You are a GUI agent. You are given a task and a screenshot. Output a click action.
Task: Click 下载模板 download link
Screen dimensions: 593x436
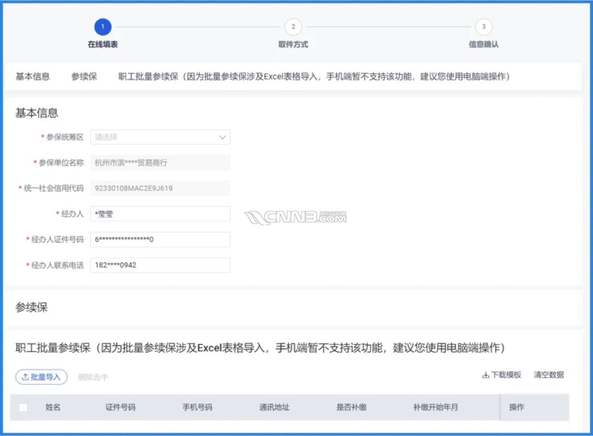[501, 375]
